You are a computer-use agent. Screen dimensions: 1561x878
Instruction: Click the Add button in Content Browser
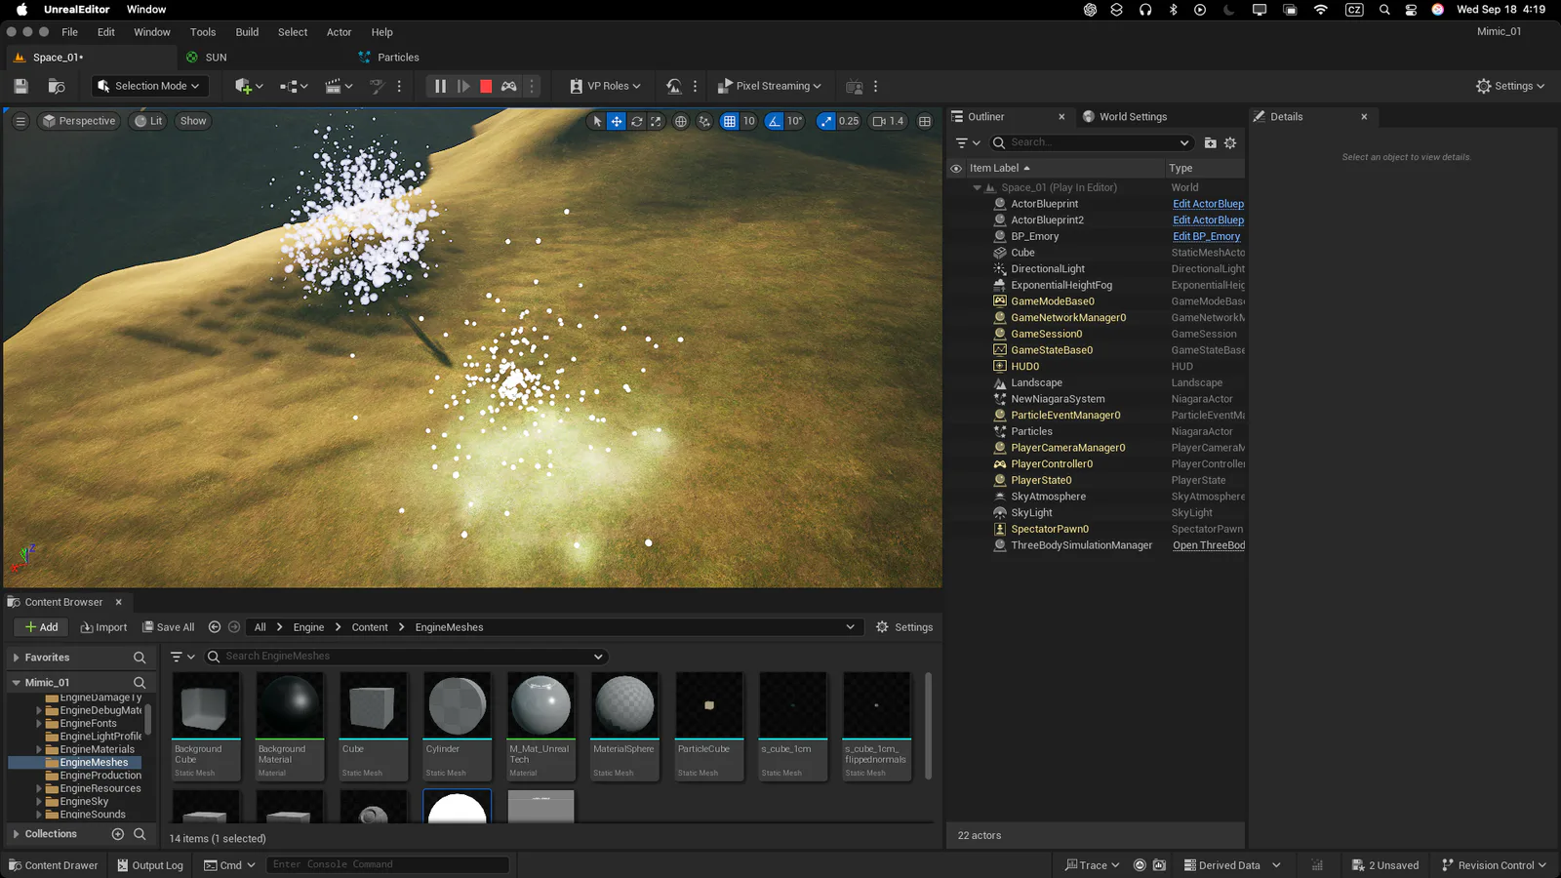click(x=41, y=627)
